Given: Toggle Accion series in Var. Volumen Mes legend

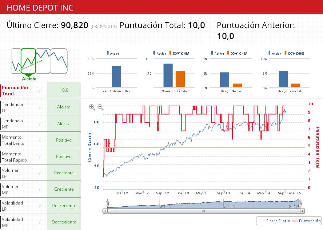Looking at the screenshot, I should pyautogui.click(x=113, y=53).
